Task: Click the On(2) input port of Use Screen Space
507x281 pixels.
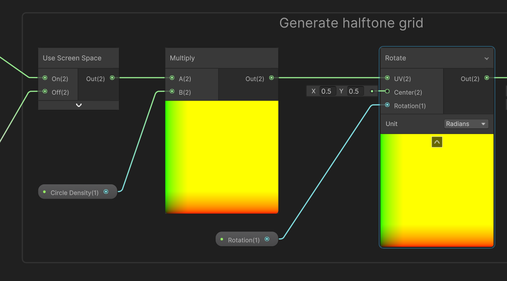Action: (x=45, y=78)
